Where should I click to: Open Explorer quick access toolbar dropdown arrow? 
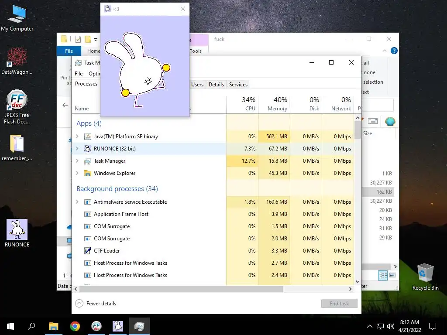(96, 39)
